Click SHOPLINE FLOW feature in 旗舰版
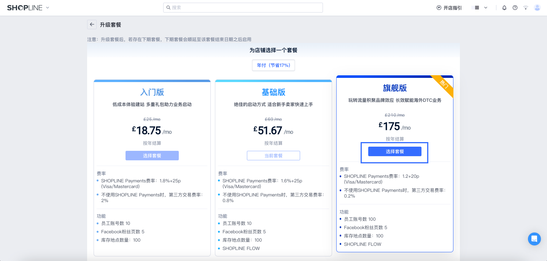 click(x=363, y=244)
